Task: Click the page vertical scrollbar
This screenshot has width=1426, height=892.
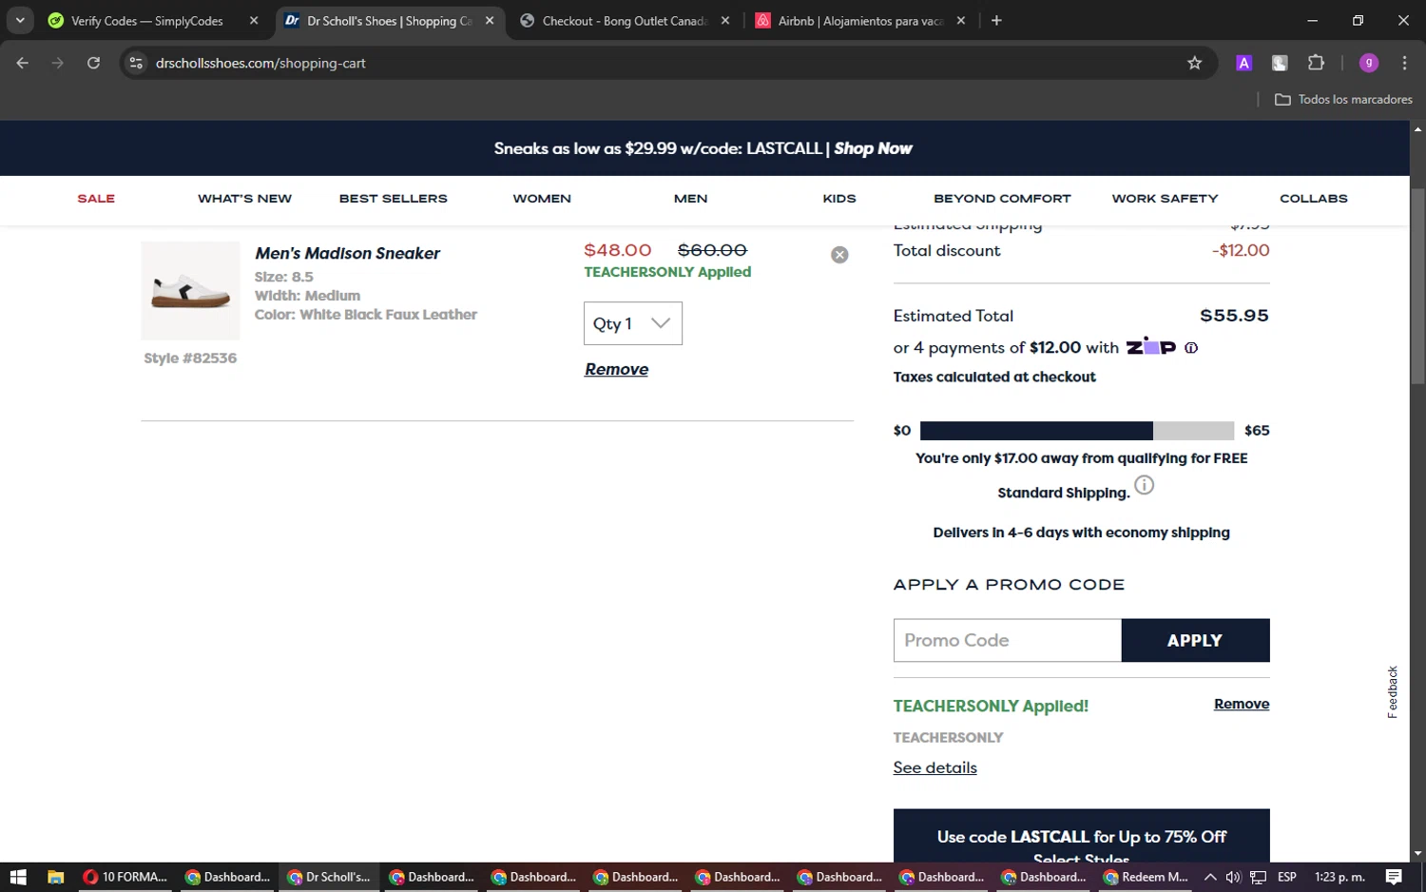Action: (x=1417, y=286)
